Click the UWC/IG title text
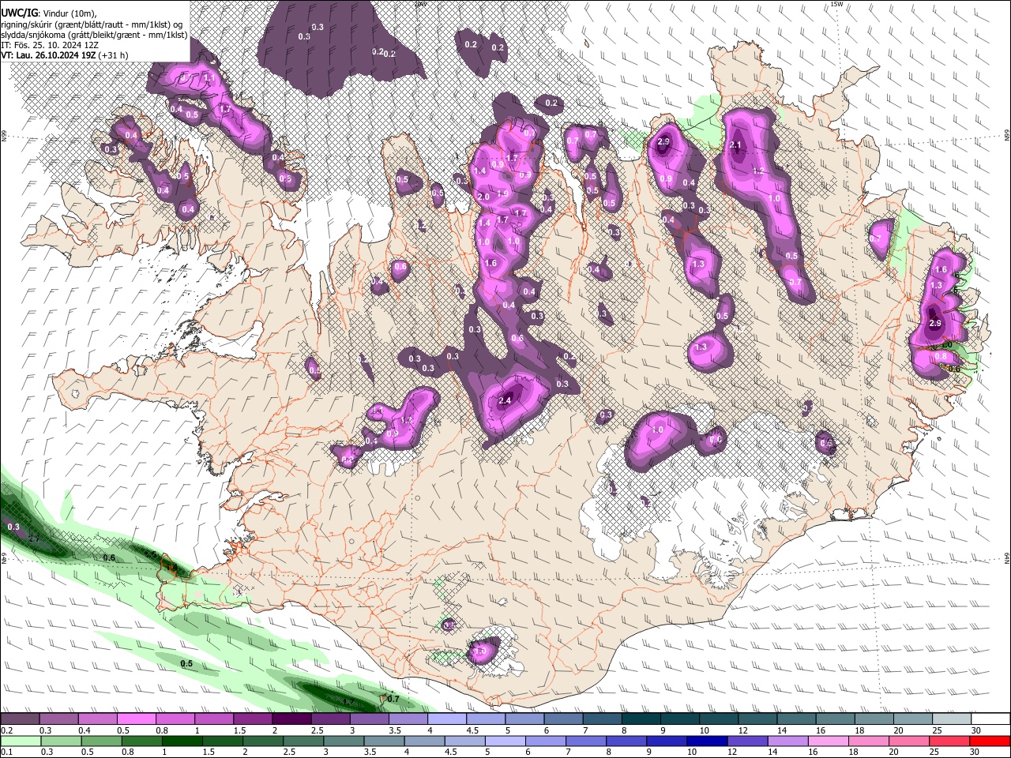 pyautogui.click(x=19, y=13)
